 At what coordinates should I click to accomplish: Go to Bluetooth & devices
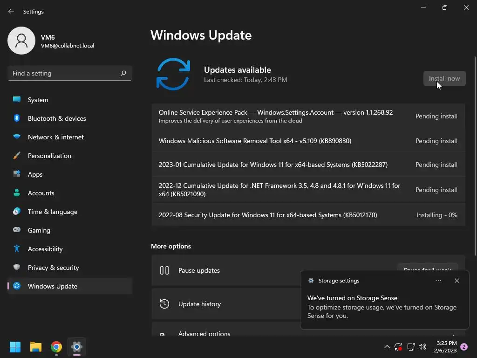70,118
